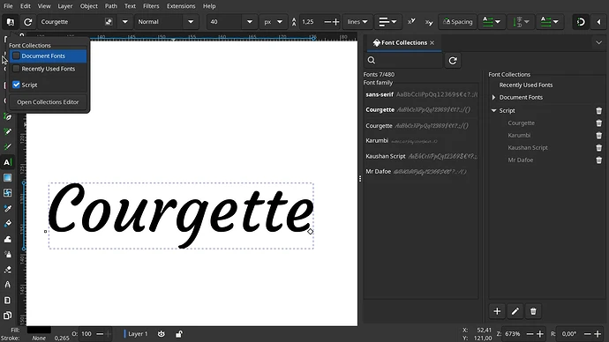Select the Spray tool
This screenshot has height=342, width=609.
pos(7,254)
